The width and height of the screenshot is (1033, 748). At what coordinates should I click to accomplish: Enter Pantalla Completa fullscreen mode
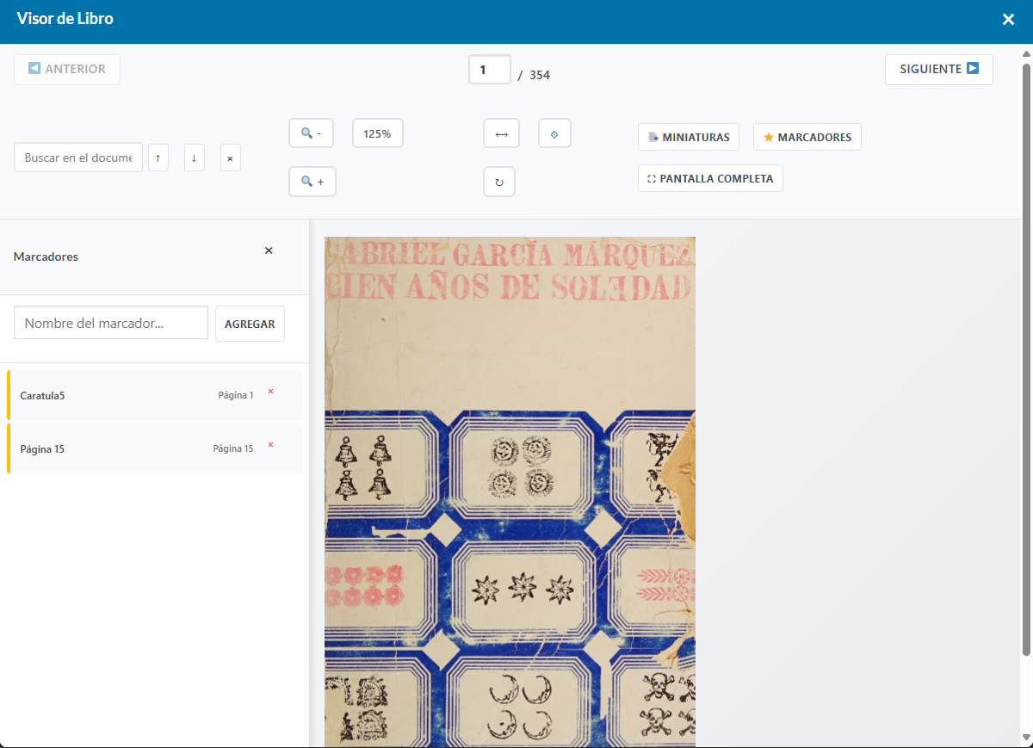(710, 178)
